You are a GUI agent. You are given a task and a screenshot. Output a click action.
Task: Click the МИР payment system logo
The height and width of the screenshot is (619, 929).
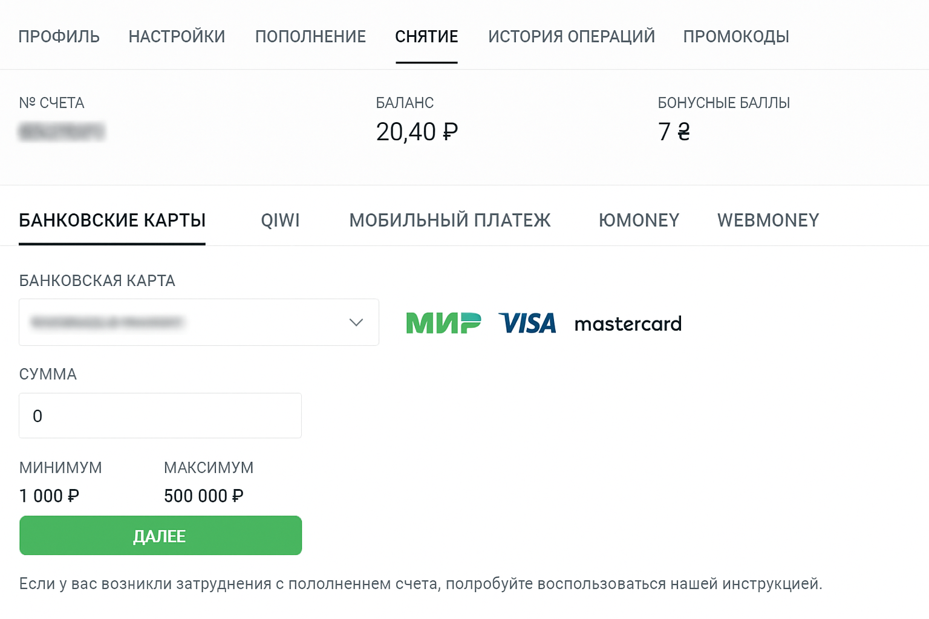click(x=443, y=323)
